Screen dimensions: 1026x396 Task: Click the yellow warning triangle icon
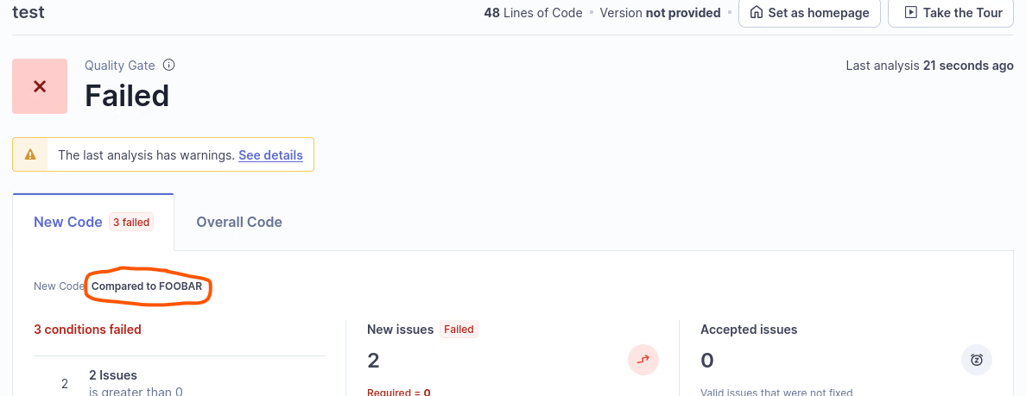pyautogui.click(x=30, y=155)
